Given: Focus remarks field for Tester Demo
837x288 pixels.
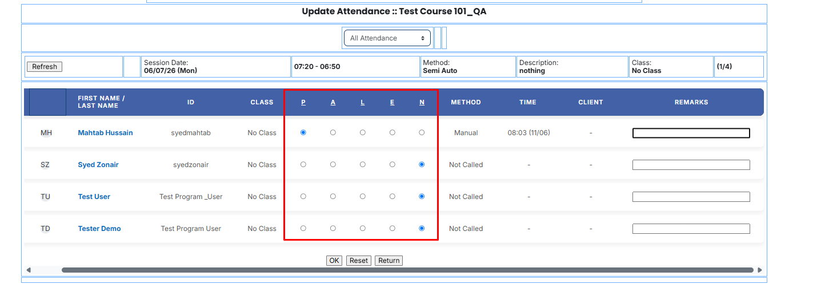Looking at the screenshot, I should coord(691,229).
